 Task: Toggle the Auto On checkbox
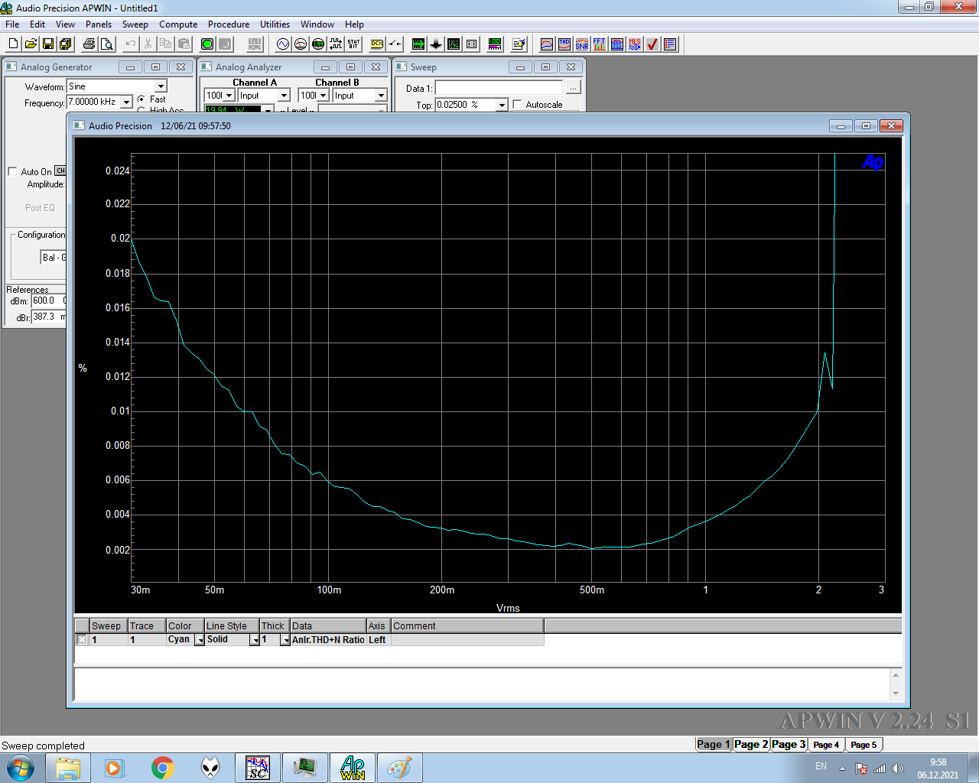pyautogui.click(x=11, y=171)
